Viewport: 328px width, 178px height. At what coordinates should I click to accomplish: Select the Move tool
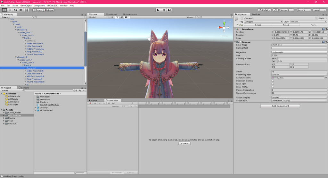[10, 10]
